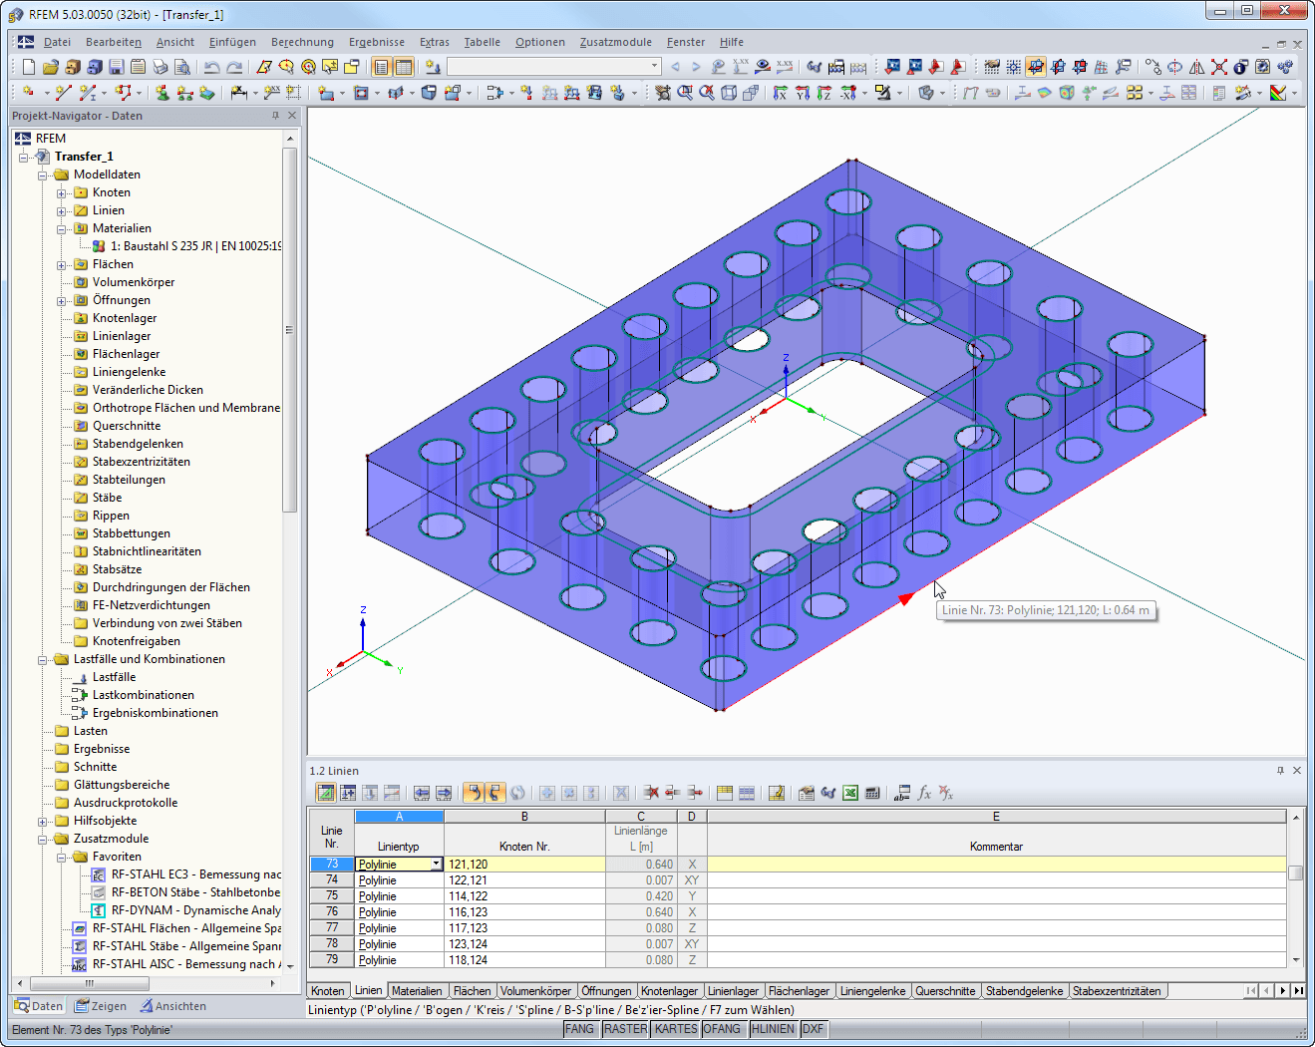Open the Berechnung menu
This screenshot has height=1047, width=1315.
click(302, 42)
